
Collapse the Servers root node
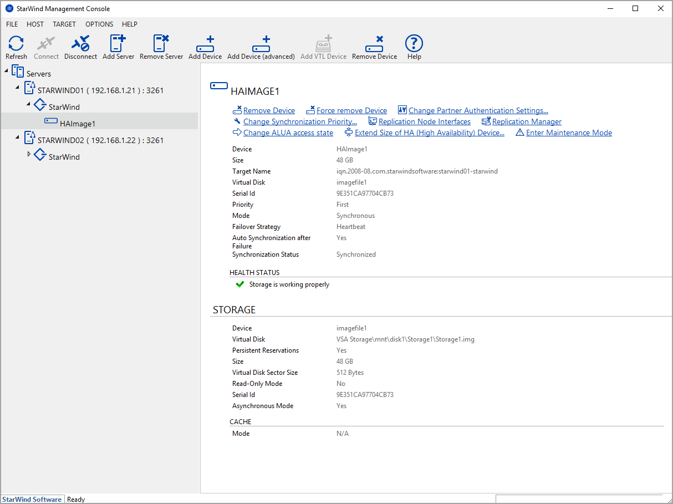point(7,71)
